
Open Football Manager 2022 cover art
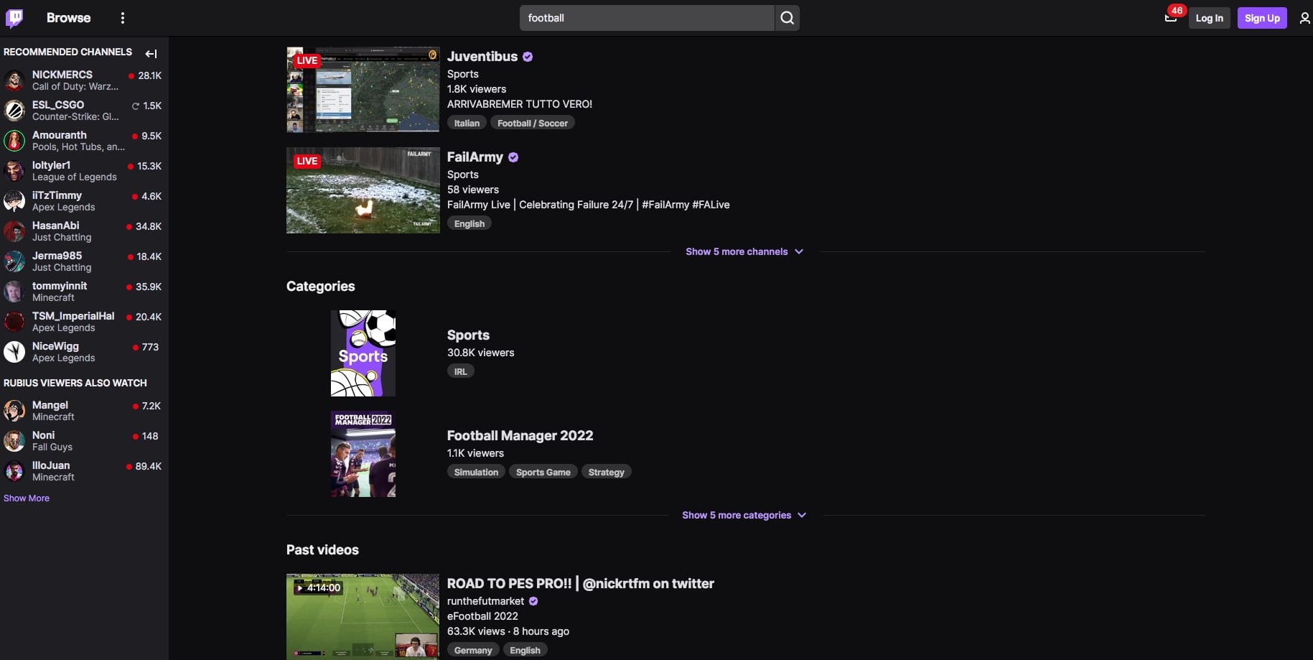pos(363,454)
